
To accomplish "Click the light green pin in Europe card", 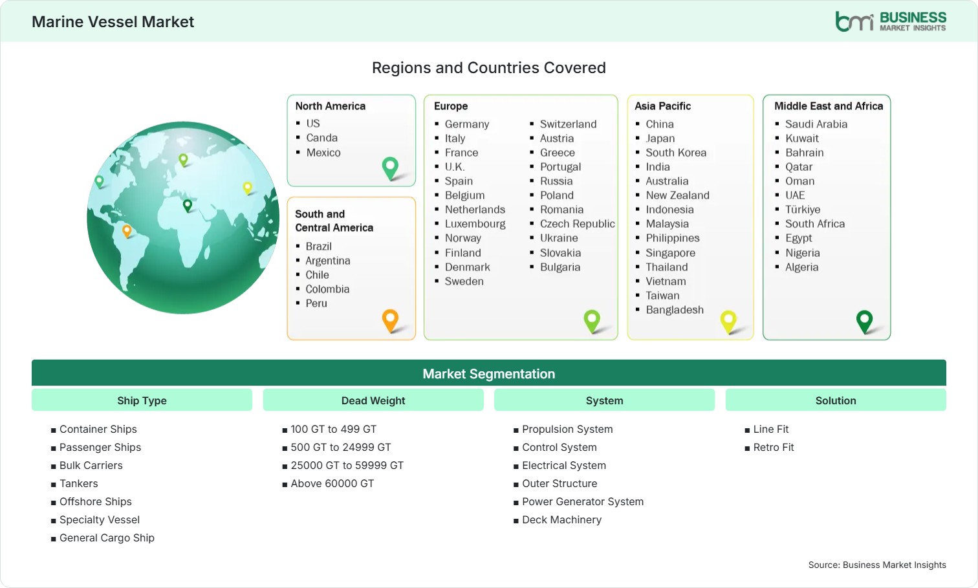I will click(592, 321).
